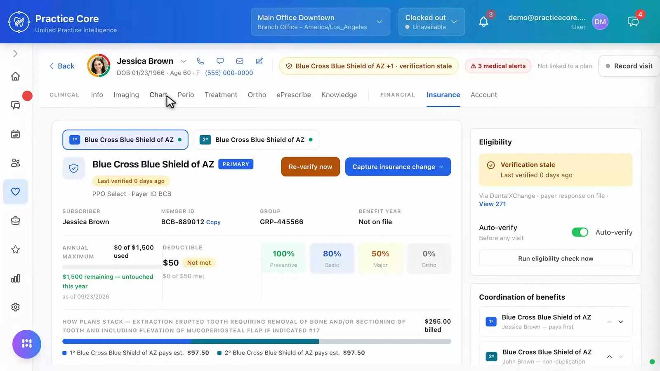The image size is (660, 371).
Task: Go to Home in the sidebar
Action: (x=16, y=76)
